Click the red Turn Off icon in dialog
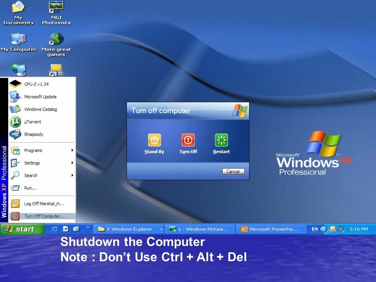 pos(188,140)
